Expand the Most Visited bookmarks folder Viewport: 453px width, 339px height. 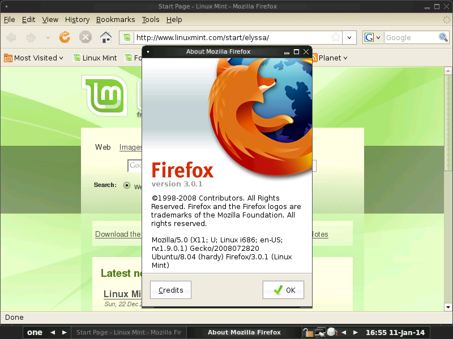(34, 58)
